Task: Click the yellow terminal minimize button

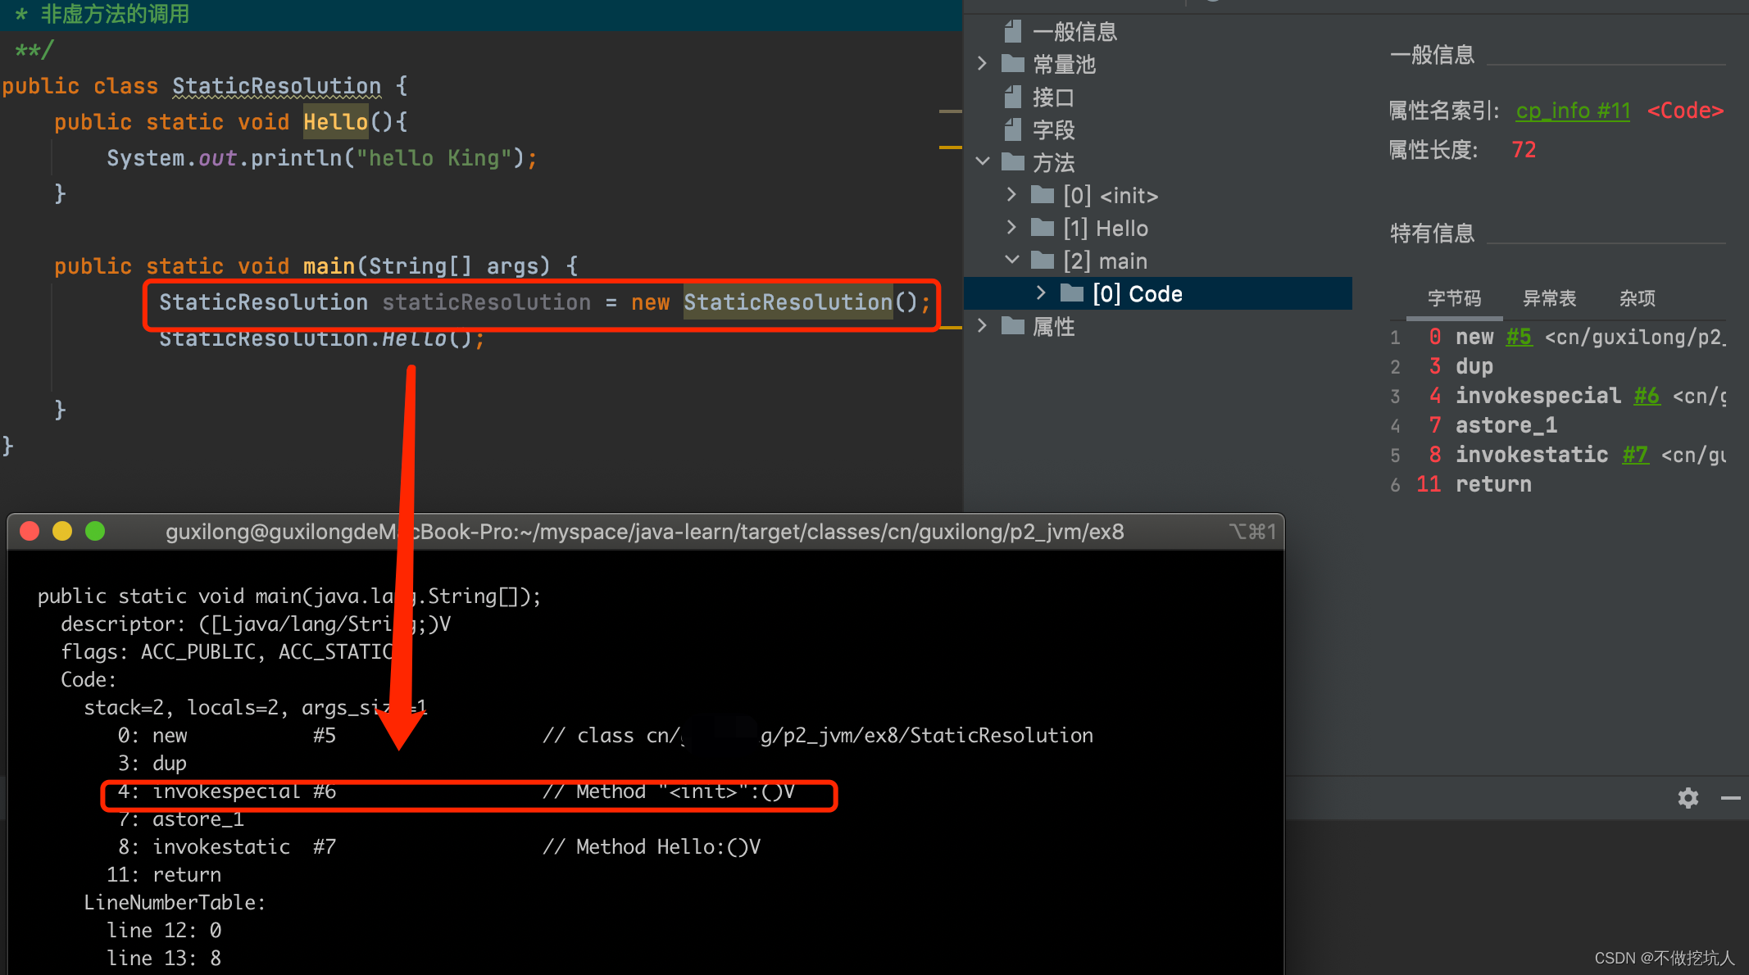Action: point(62,531)
